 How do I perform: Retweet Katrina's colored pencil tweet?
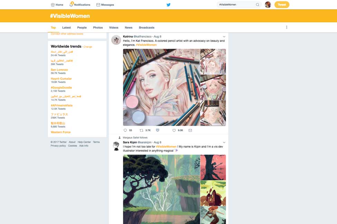click(x=141, y=130)
